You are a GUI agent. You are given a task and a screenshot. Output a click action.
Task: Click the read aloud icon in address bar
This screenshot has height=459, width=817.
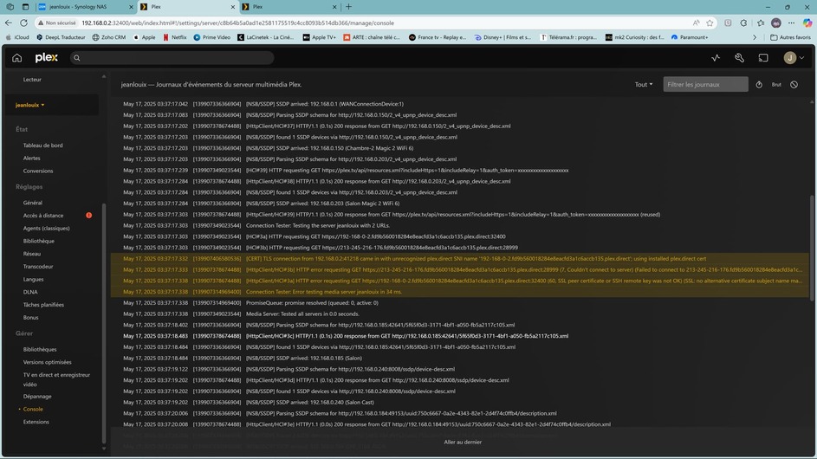pyautogui.click(x=696, y=23)
